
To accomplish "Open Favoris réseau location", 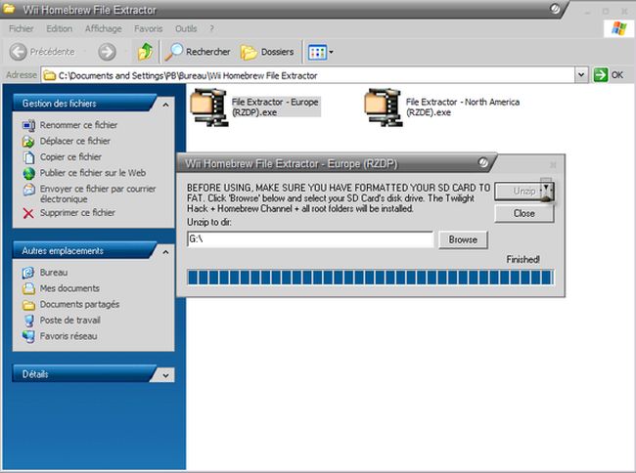I will click(x=68, y=336).
